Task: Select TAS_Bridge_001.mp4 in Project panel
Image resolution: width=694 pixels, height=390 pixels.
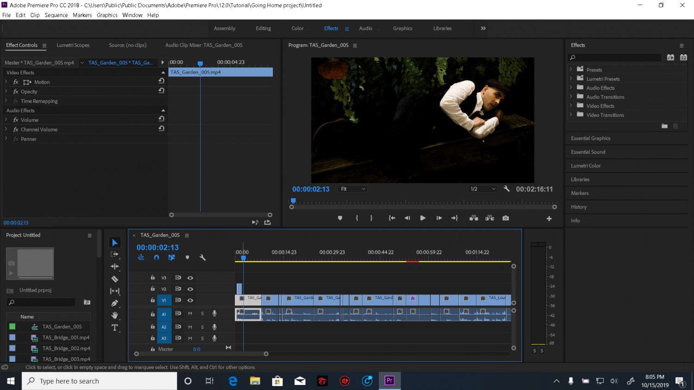Action: [66, 338]
